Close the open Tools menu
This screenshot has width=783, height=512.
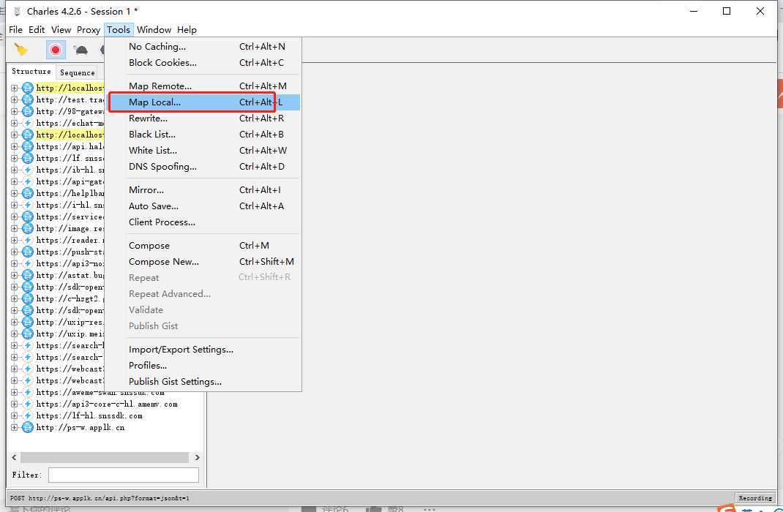click(x=119, y=30)
